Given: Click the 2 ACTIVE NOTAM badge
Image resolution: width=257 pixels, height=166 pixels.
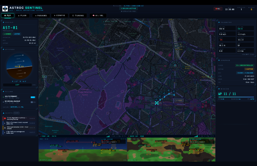Looking at the screenshot, I should [249, 69].
